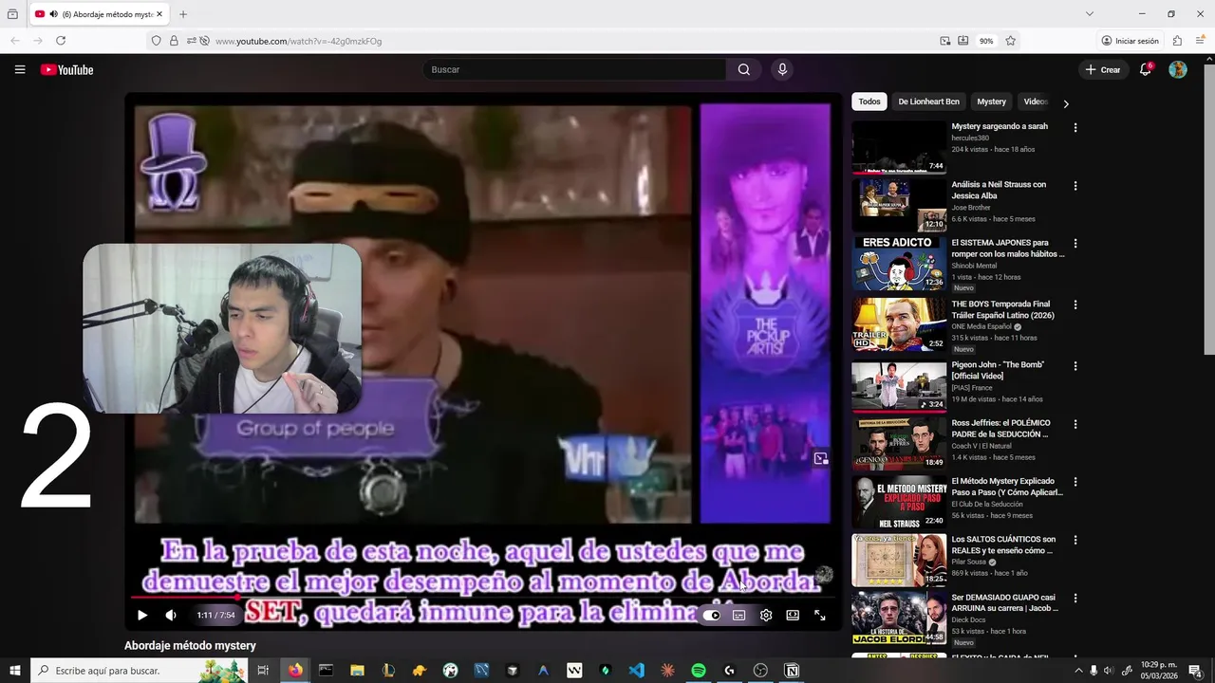
Task: Click the tracking protection shield icon
Action: (157, 41)
